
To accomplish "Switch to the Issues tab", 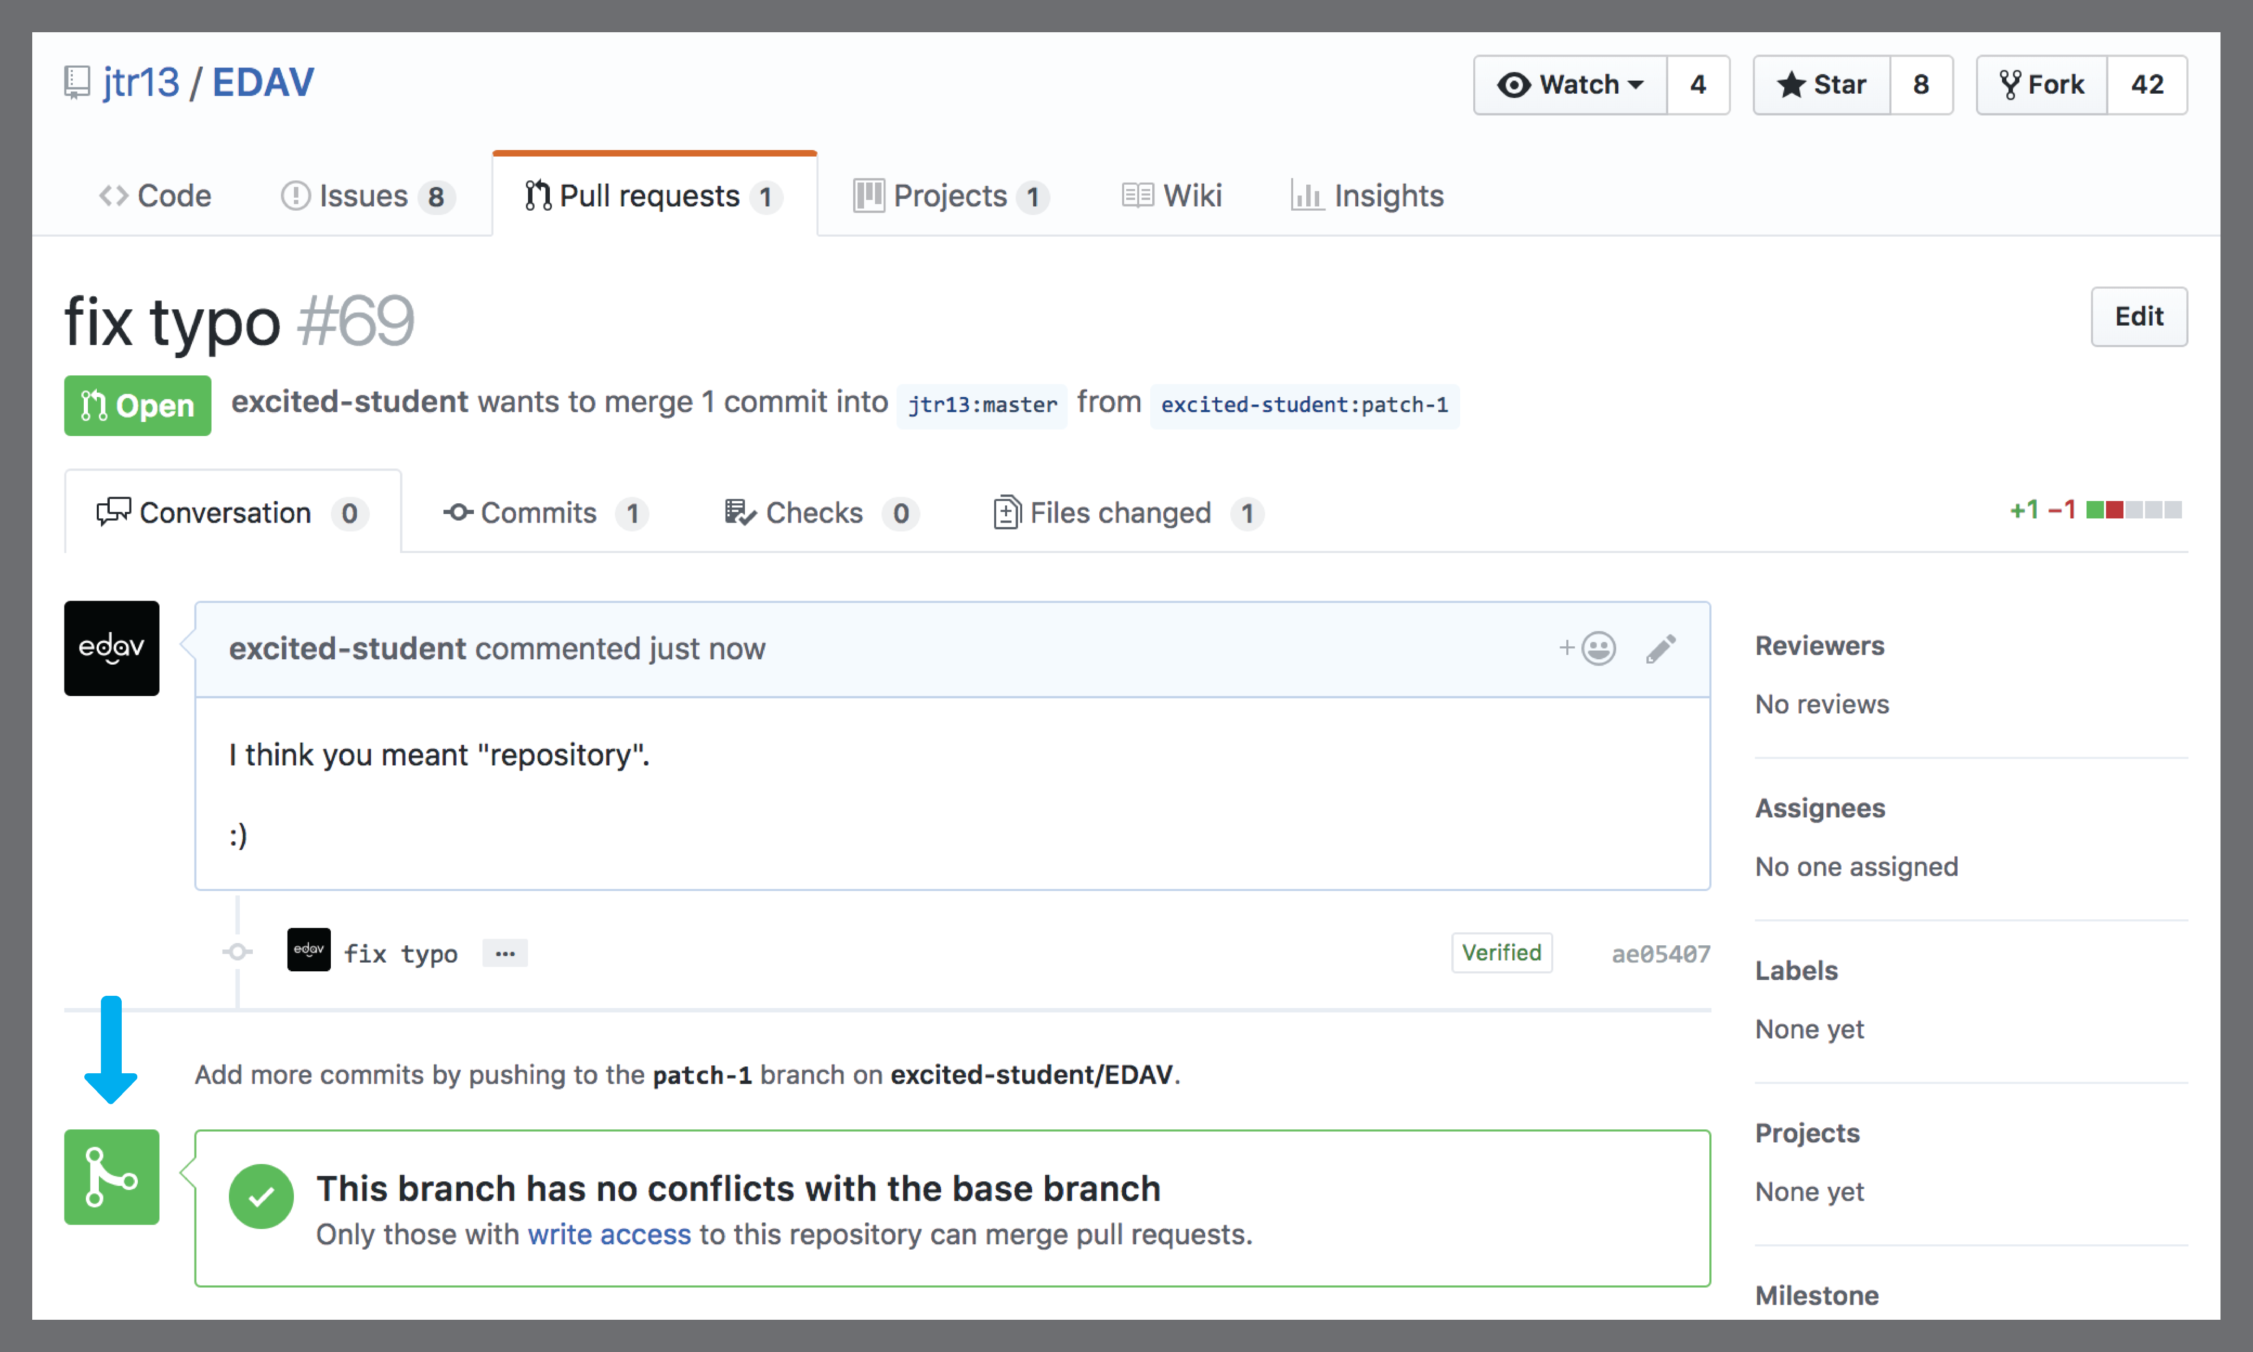I will (x=367, y=196).
